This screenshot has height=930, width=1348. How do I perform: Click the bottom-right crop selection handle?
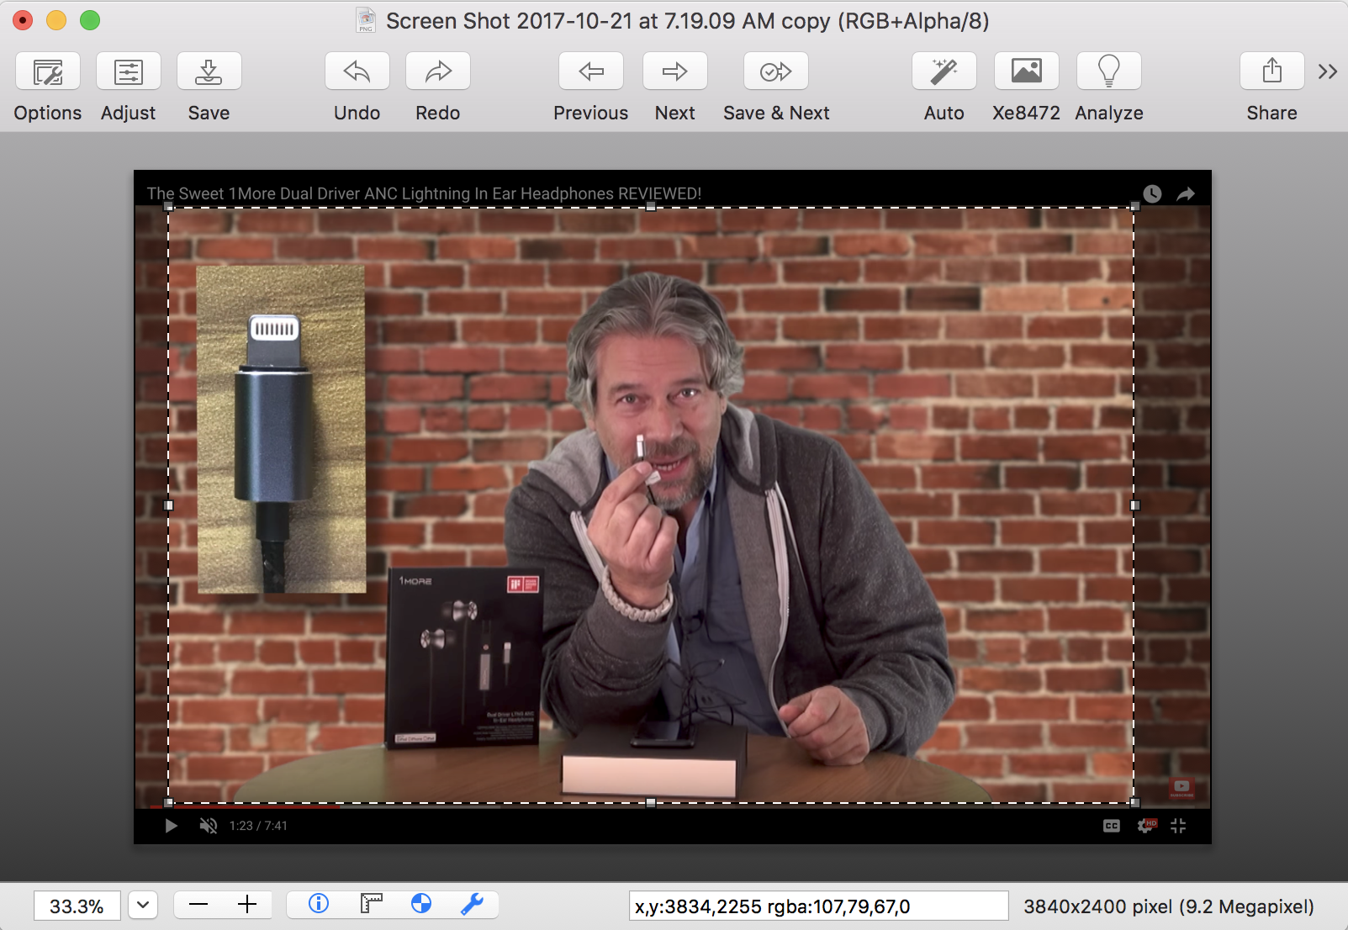pyautogui.click(x=1134, y=803)
